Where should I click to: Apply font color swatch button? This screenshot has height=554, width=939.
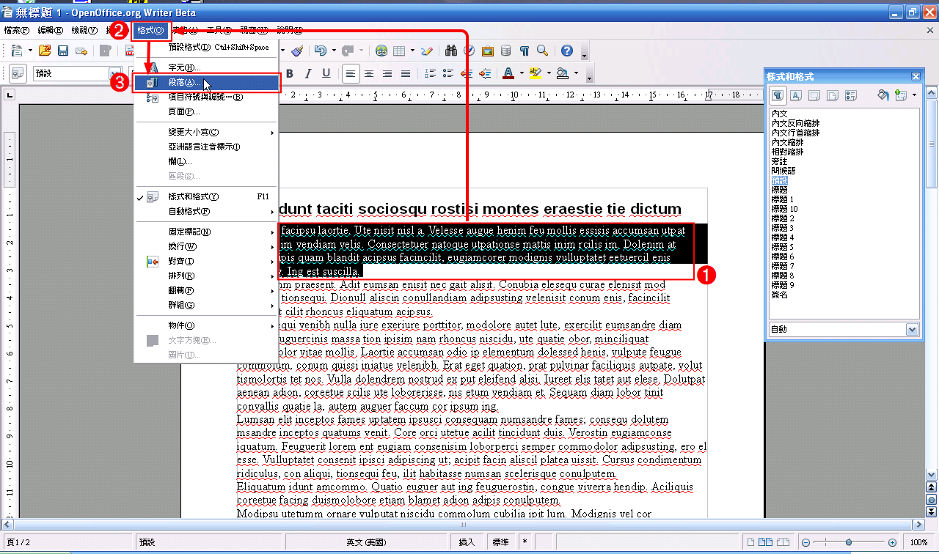click(508, 73)
